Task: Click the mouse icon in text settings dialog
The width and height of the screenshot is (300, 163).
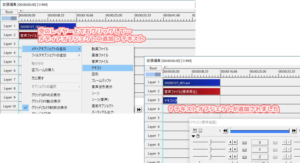Action: tap(198, 136)
